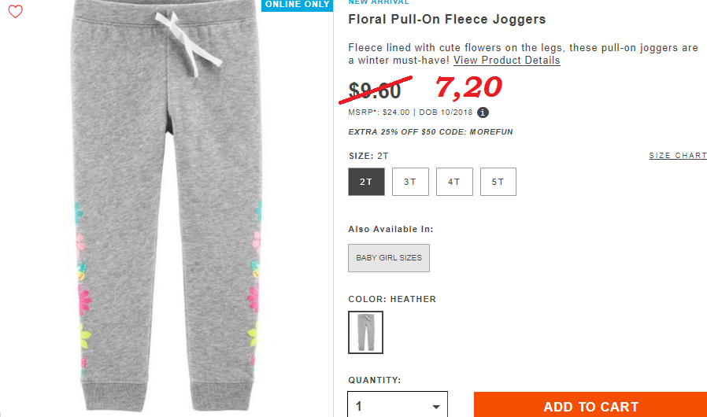Click the heart favorite icon
This screenshot has width=707, height=417.
point(15,11)
